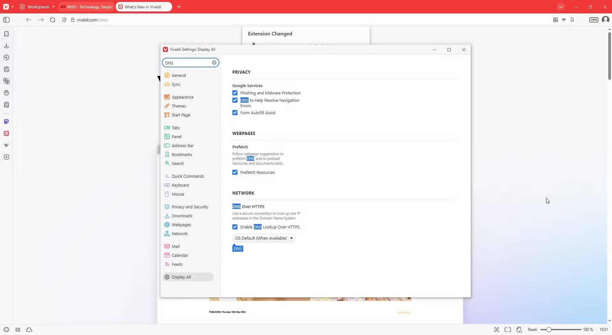Toggle the Prefetch Resources checkbox
The height and width of the screenshot is (335, 612).
coord(235,173)
